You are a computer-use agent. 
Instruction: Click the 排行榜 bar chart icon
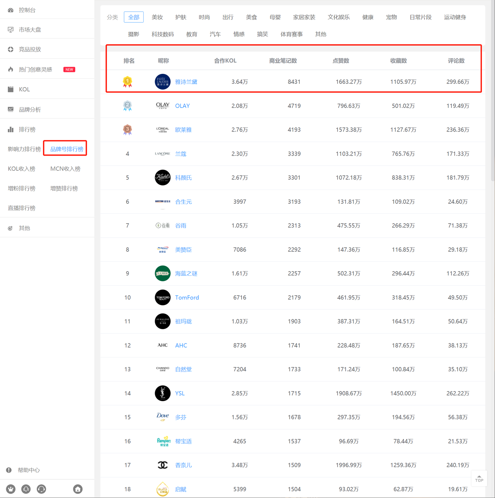[x=11, y=129]
